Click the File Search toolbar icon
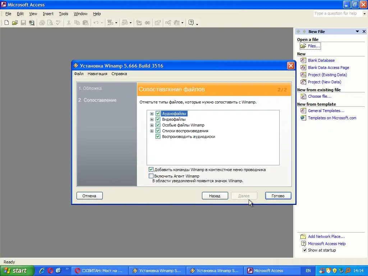This screenshot has height=276, width=368. coord(32,23)
